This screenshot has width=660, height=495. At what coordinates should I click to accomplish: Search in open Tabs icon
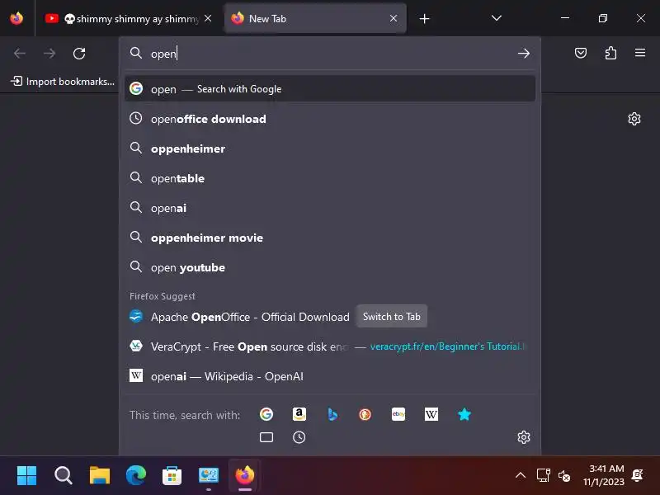pyautogui.click(x=266, y=437)
